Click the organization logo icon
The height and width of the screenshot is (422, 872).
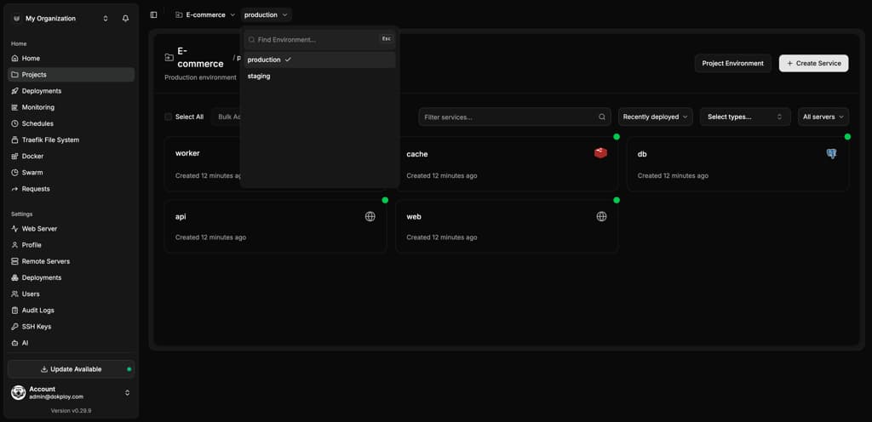(x=17, y=19)
